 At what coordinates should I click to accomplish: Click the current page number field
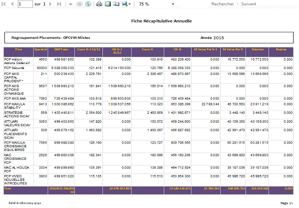25,4
